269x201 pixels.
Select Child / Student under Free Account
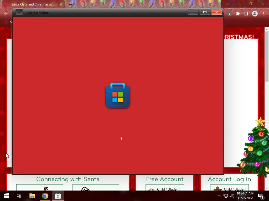(x=165, y=187)
